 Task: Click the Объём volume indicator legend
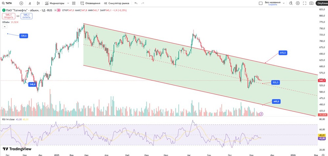[x=10, y=22]
